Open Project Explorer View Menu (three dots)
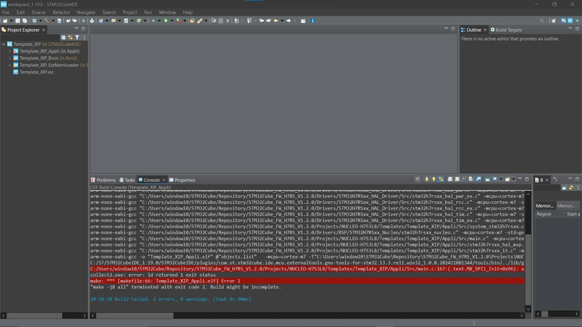582x327 pixels. tap(84, 37)
